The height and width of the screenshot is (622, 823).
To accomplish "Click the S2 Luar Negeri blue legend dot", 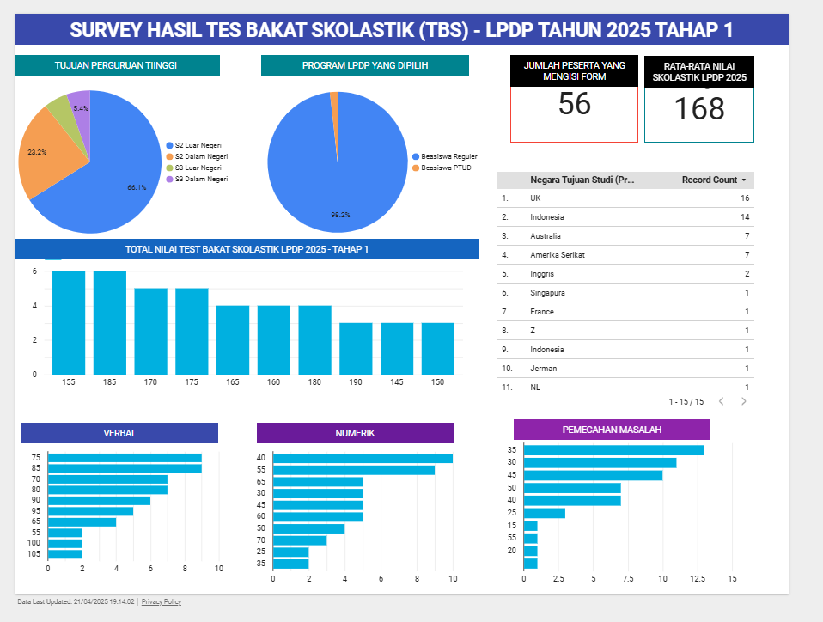I will (169, 145).
